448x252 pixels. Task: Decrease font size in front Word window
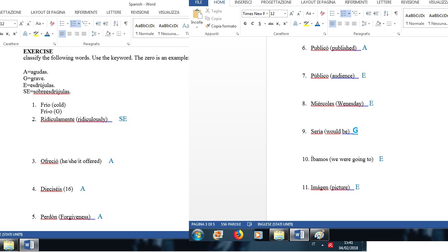[299, 14]
